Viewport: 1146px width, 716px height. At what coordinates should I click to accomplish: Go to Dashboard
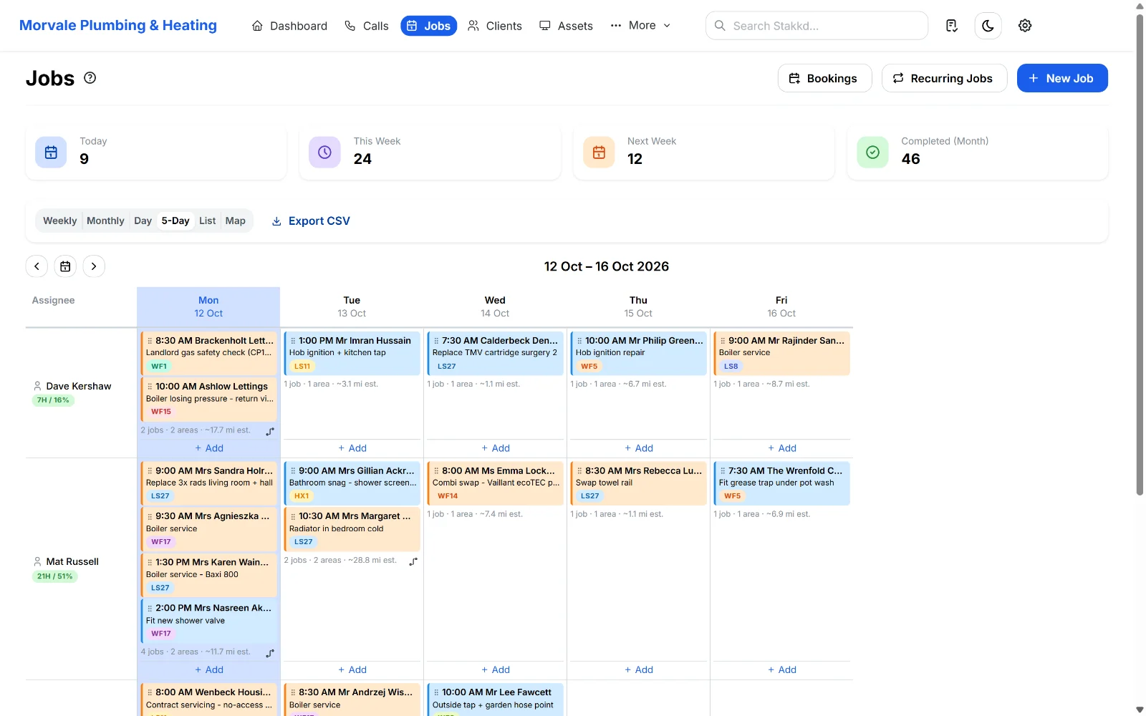point(289,26)
